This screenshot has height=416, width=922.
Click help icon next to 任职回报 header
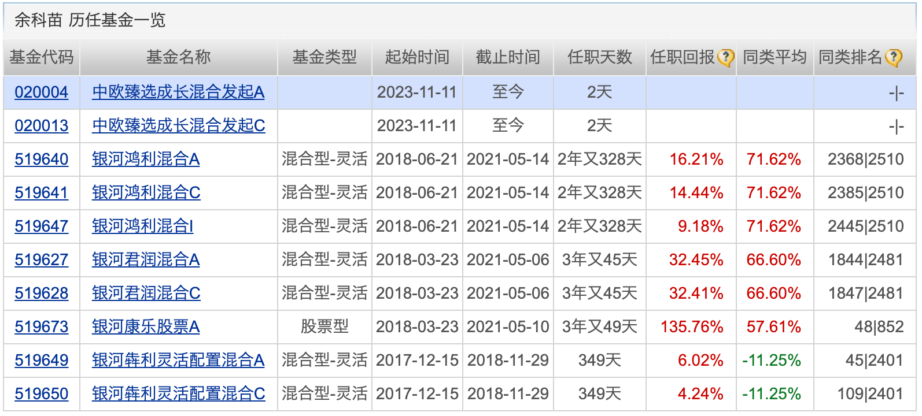pyautogui.click(x=725, y=58)
